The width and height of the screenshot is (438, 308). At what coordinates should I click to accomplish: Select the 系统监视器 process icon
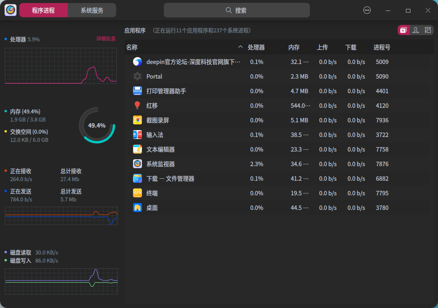coord(137,164)
